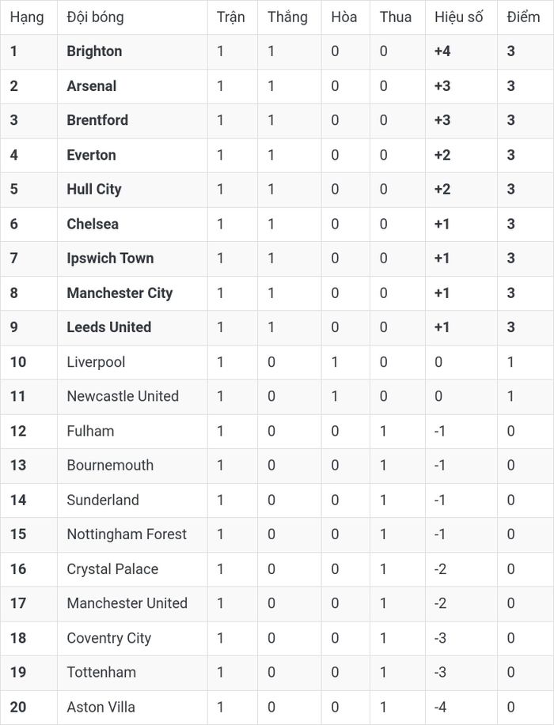This screenshot has height=725, width=554.
Task: Click the Điểm column header
Action: pos(523,17)
